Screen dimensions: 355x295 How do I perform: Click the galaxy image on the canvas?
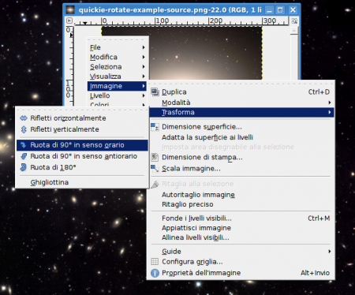[x=205, y=53]
